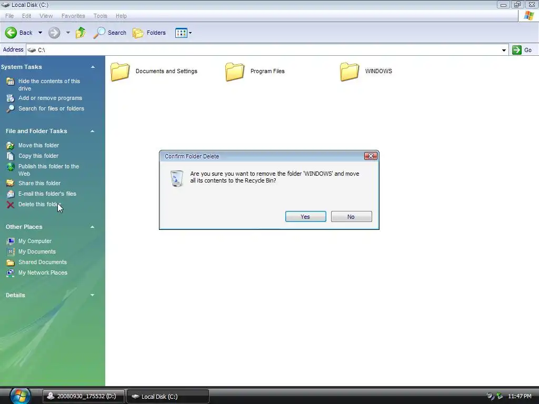Image resolution: width=539 pixels, height=404 pixels.
Task: Click the Go button
Action: tap(522, 50)
